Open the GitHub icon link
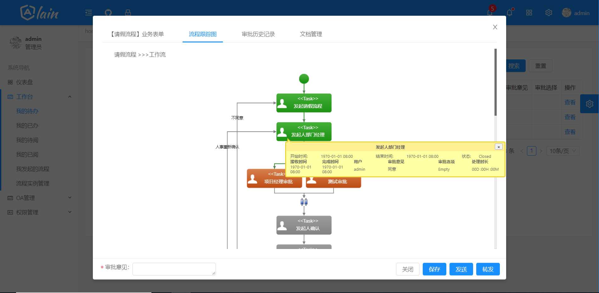This screenshot has height=293, width=599. point(108,13)
